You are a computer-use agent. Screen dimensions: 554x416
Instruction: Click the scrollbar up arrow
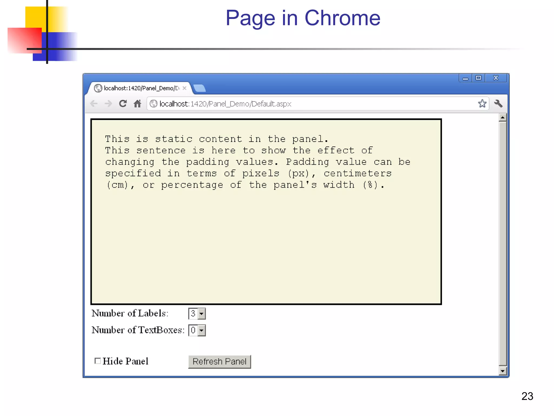[x=503, y=118]
